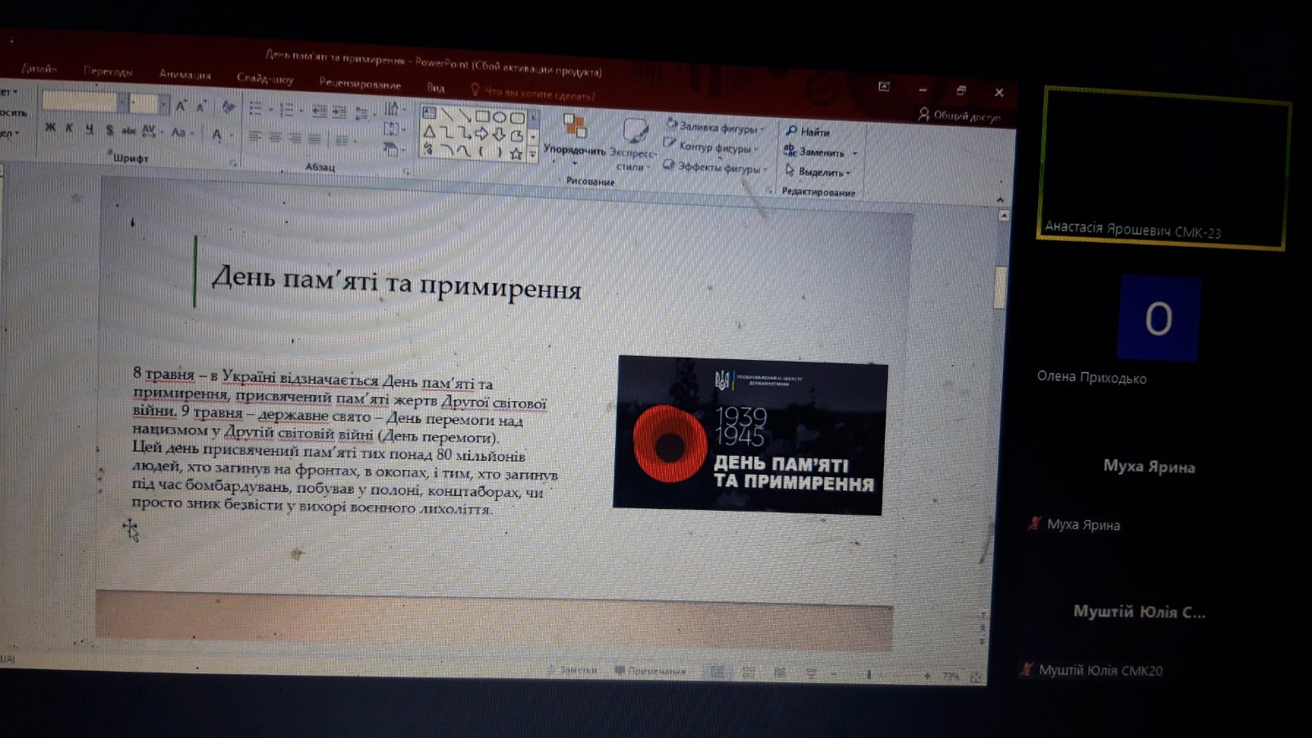Adjust zoom slider in status bar
This screenshot has height=738, width=1312.
coord(869,675)
